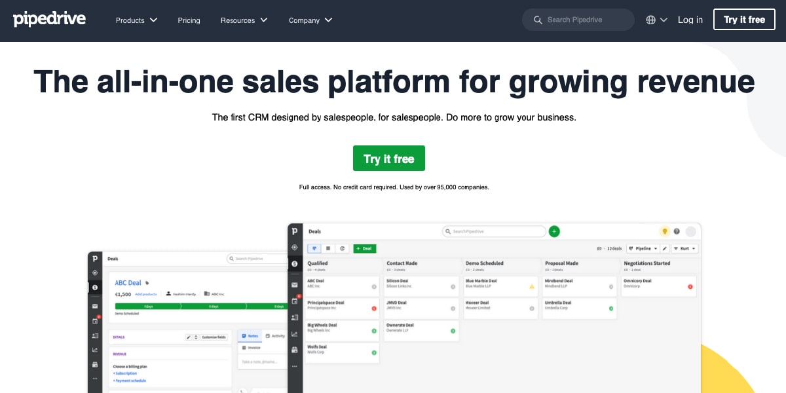Image resolution: width=786 pixels, height=393 pixels.
Task: Click the Search Pipedrive field in the header
Action: point(578,20)
